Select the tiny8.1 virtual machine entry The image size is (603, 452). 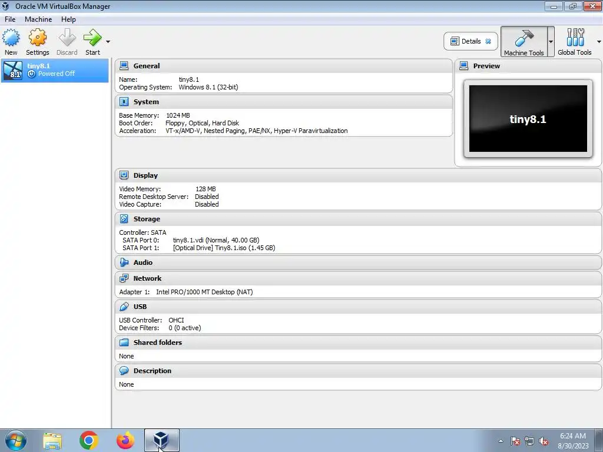point(55,71)
